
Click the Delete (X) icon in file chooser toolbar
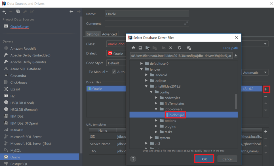(x=170, y=48)
